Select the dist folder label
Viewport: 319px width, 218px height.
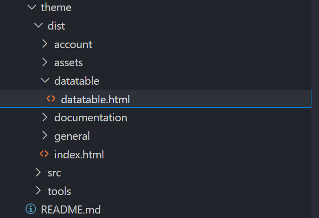tap(56, 26)
